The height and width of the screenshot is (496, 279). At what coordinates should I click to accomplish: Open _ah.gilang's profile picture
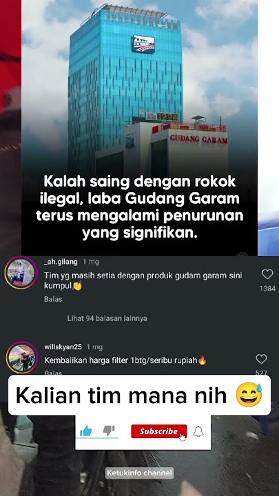tap(21, 273)
